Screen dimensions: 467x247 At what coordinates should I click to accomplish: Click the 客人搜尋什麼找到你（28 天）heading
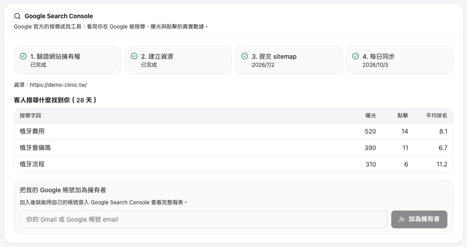(x=55, y=100)
